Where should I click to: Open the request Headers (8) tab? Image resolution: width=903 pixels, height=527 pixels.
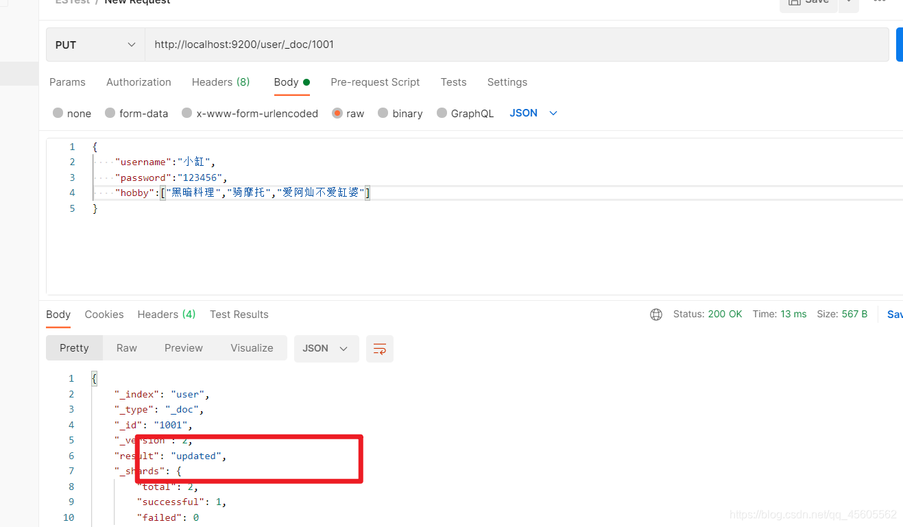coord(221,82)
